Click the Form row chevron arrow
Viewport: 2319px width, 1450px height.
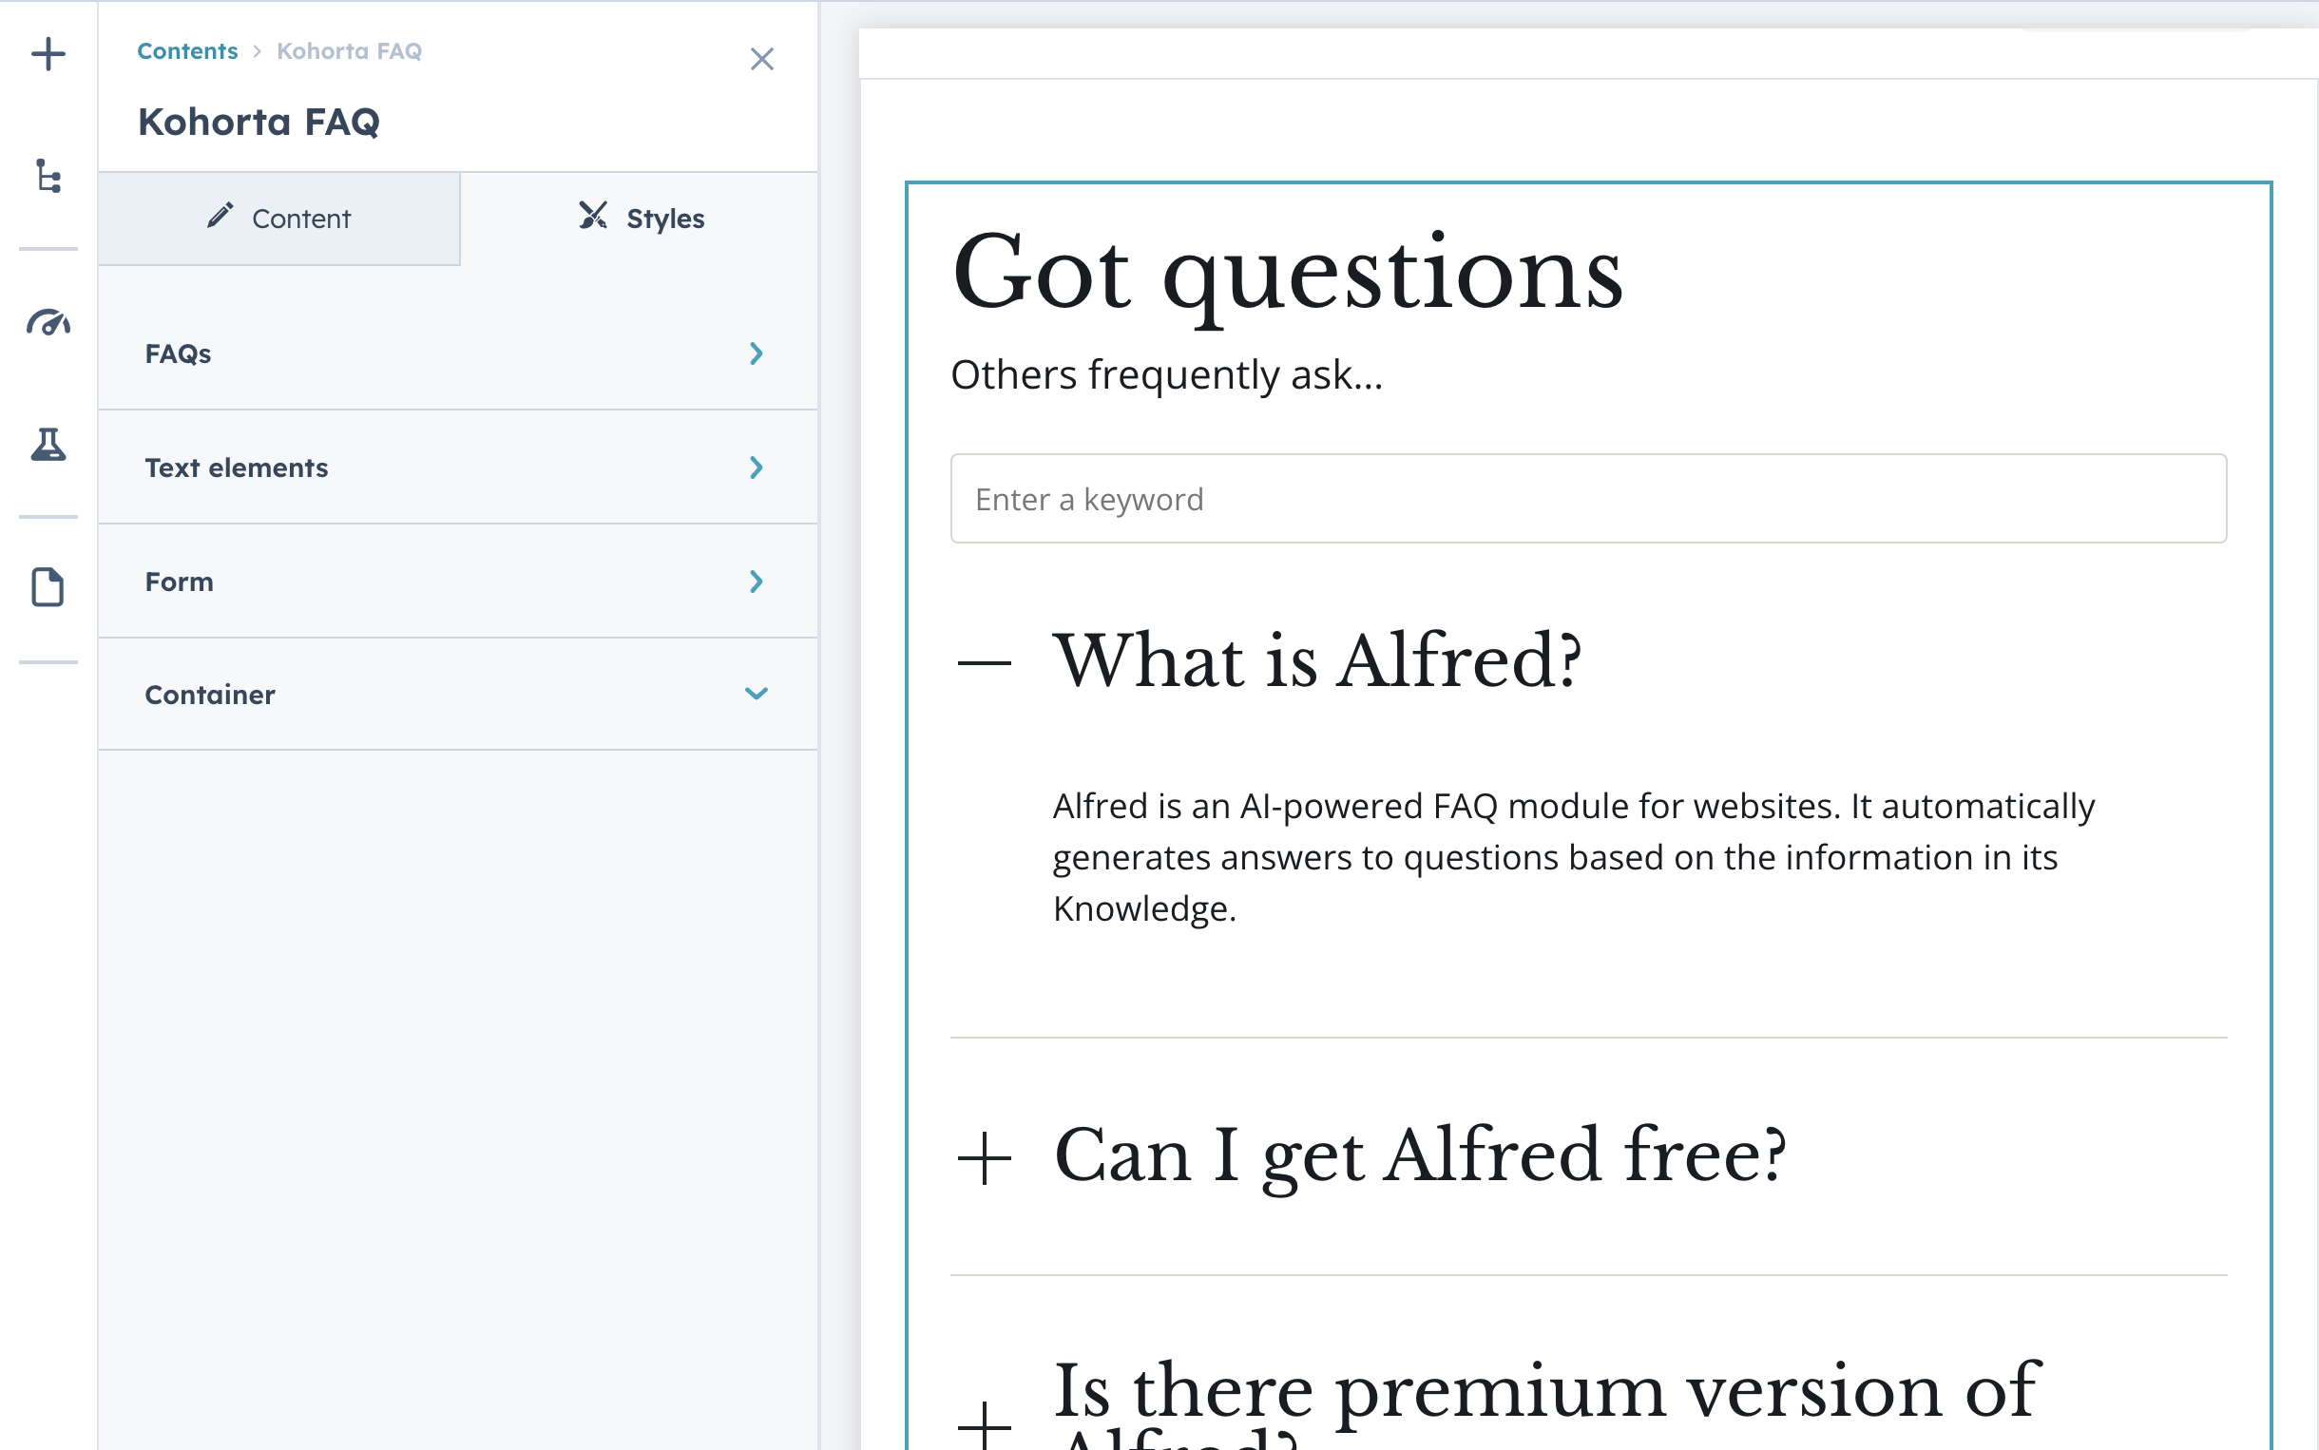tap(757, 582)
